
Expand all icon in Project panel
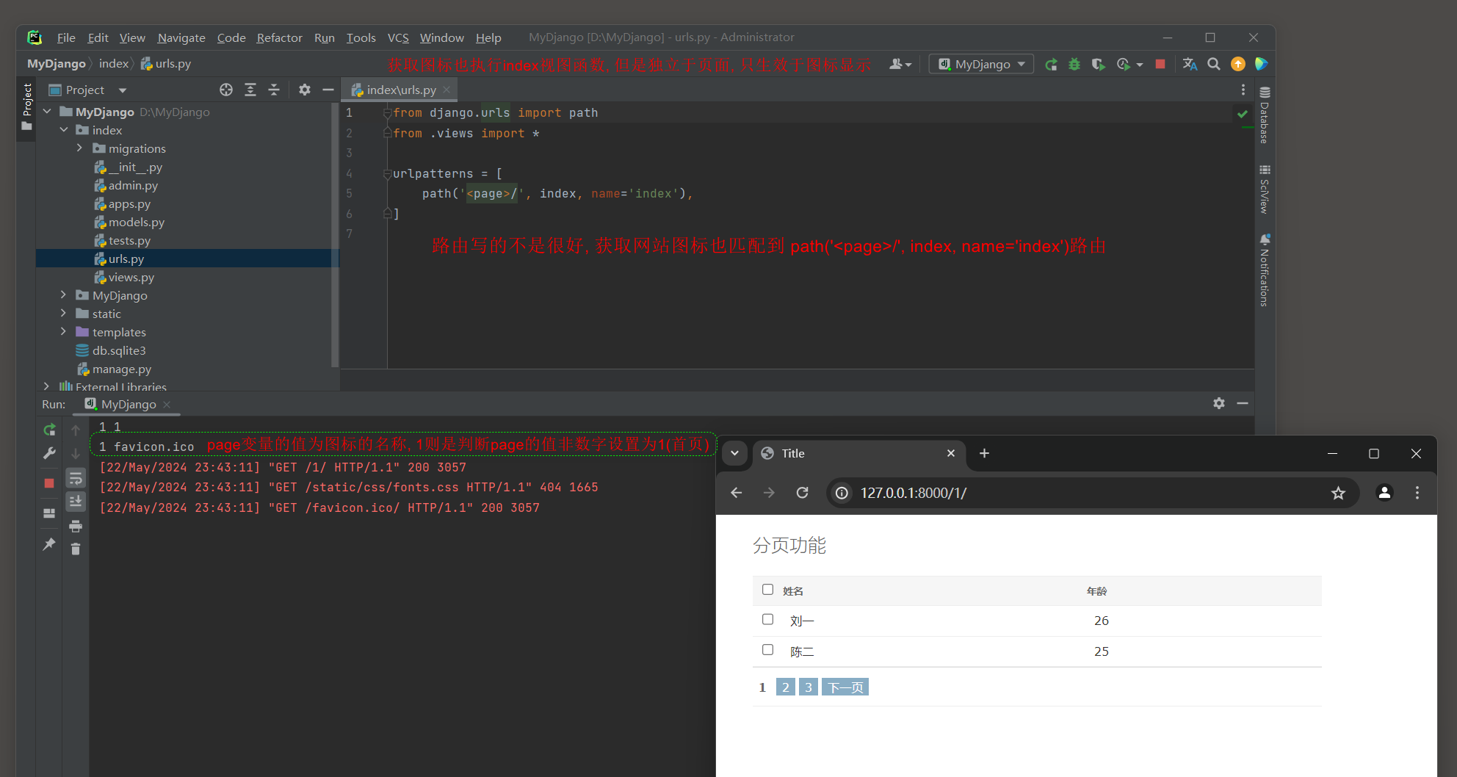click(x=250, y=90)
